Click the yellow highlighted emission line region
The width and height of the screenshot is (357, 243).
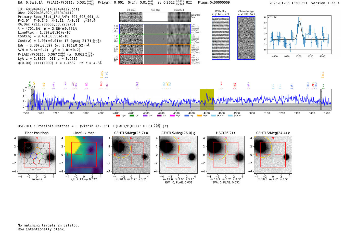point(207,100)
